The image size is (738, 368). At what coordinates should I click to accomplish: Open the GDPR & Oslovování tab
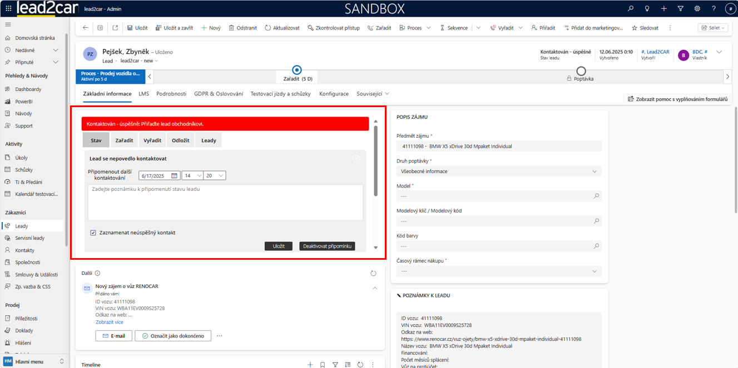[219, 94]
